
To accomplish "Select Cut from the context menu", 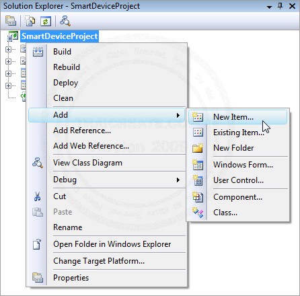I will (x=106, y=196).
